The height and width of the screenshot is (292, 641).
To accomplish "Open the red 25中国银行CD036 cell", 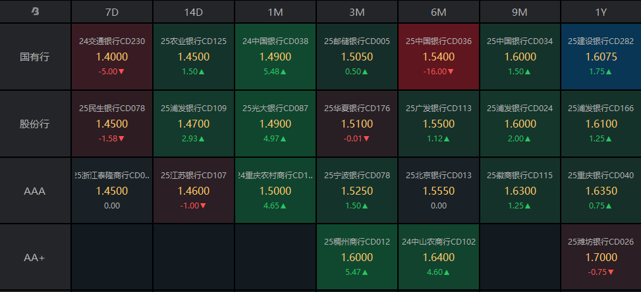I will point(439,57).
